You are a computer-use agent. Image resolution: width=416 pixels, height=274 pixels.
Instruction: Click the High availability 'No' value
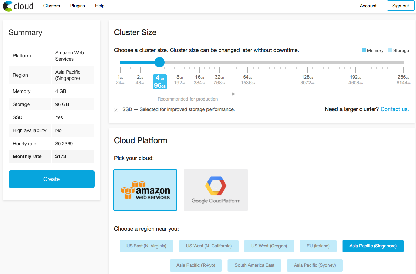59,130
